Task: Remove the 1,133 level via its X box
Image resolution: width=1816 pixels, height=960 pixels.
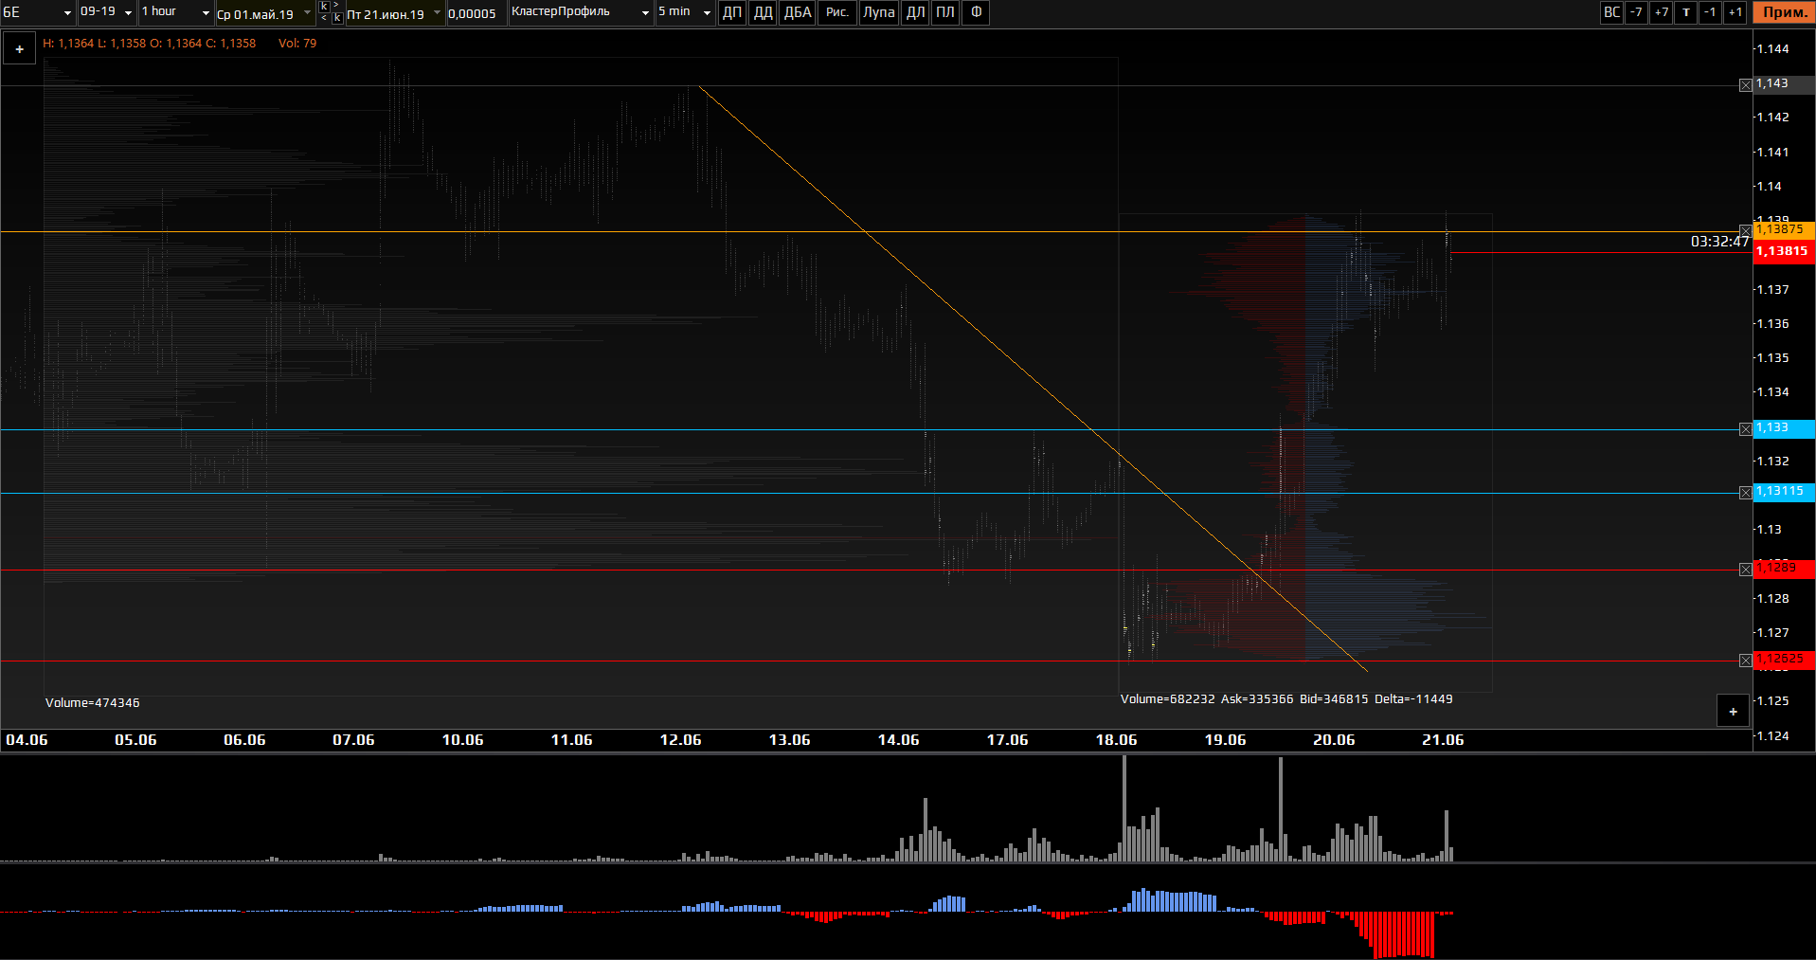Action: (x=1745, y=429)
